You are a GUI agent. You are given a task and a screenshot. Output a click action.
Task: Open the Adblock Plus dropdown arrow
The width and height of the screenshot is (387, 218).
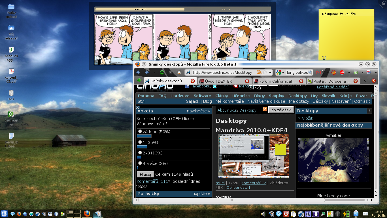click(349, 72)
